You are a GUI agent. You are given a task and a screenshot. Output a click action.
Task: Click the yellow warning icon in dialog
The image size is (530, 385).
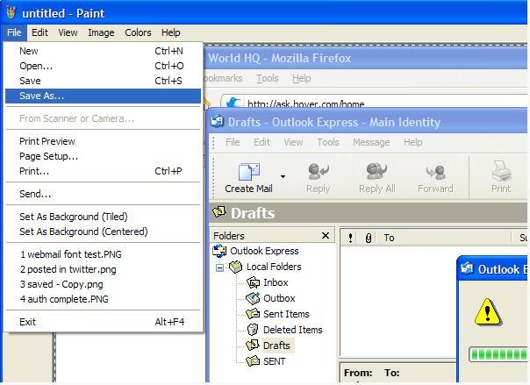(x=487, y=312)
